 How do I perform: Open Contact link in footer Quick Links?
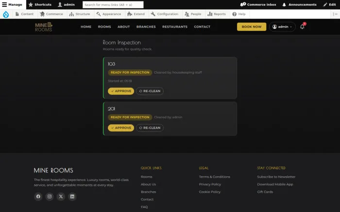coord(147,199)
